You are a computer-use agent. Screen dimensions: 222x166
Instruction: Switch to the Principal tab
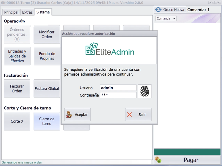point(11,12)
